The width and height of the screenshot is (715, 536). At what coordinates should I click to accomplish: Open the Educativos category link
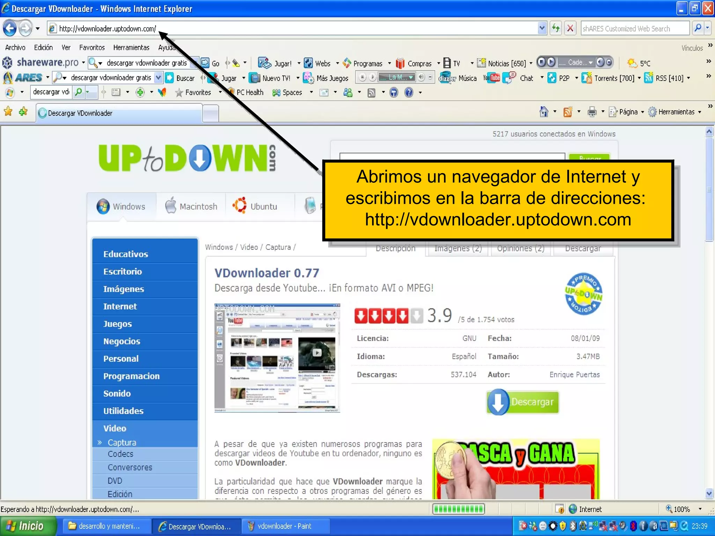pyautogui.click(x=126, y=254)
